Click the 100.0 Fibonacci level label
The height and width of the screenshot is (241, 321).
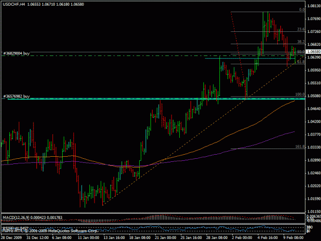tap(300, 95)
